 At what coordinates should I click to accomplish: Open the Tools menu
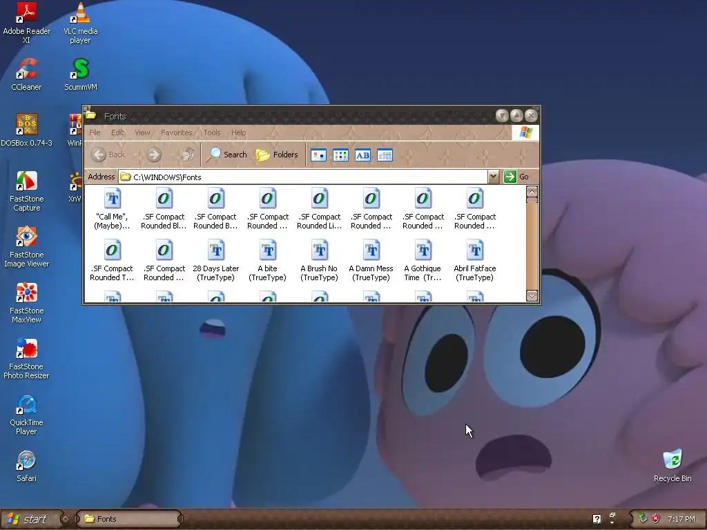(x=212, y=132)
